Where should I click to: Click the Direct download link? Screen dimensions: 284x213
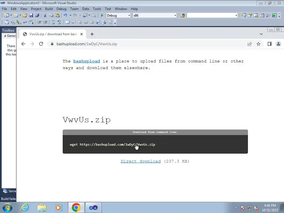point(141,161)
